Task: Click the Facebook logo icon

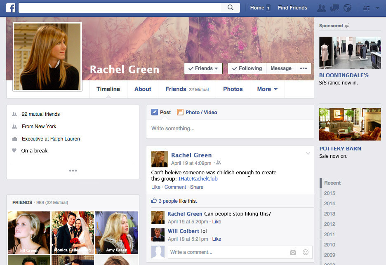Action: (x=11, y=8)
